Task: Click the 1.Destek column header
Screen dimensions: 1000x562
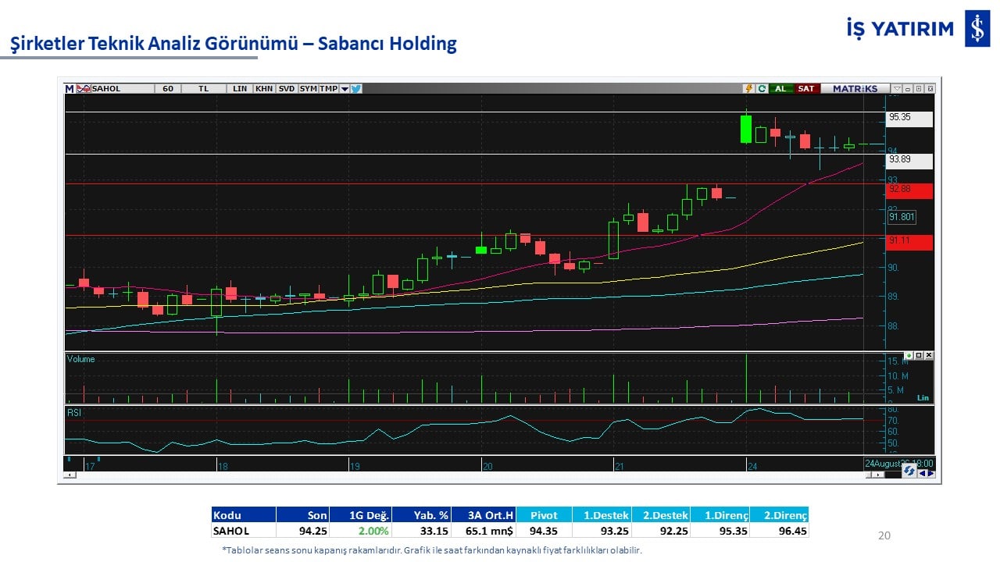Action: (x=602, y=515)
